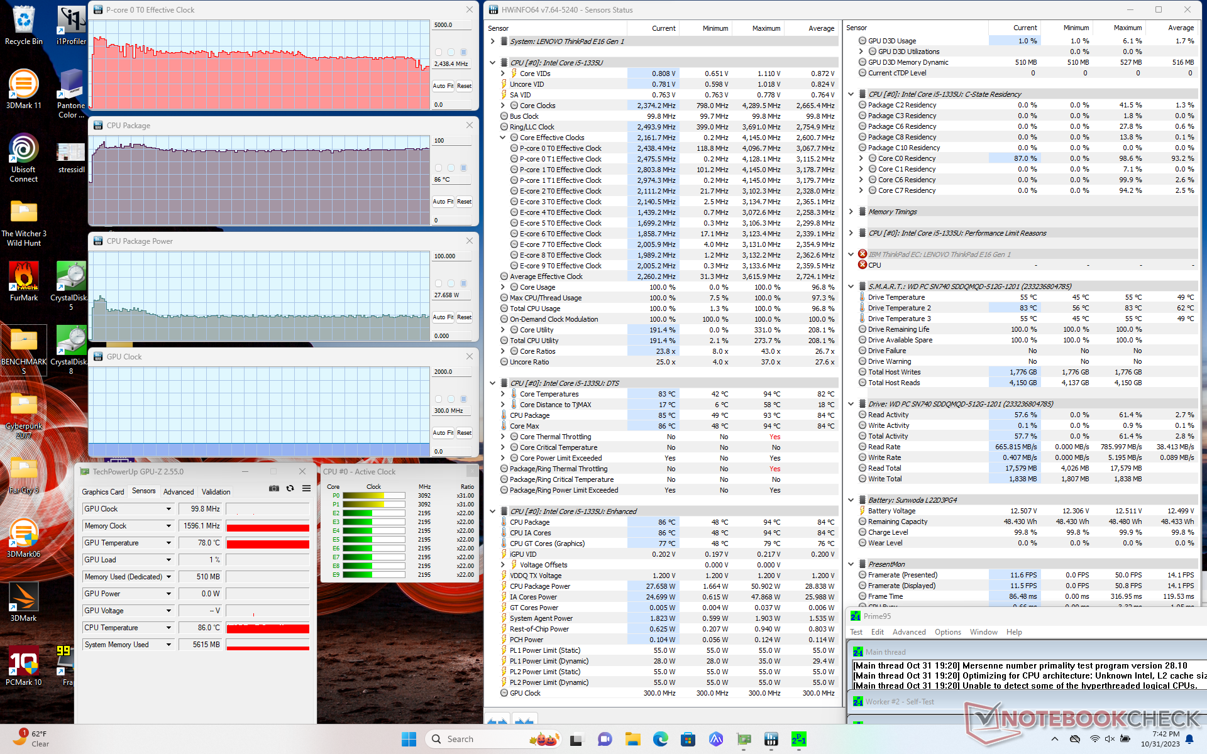The height and width of the screenshot is (754, 1207).
Task: Click Reset on CPU Package Power graph
Action: [464, 317]
